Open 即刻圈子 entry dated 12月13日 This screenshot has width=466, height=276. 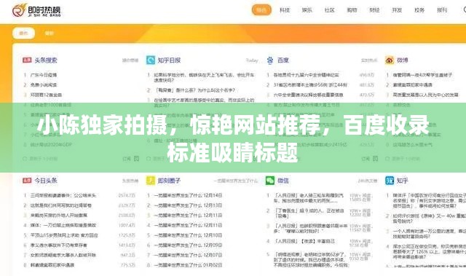188,205
